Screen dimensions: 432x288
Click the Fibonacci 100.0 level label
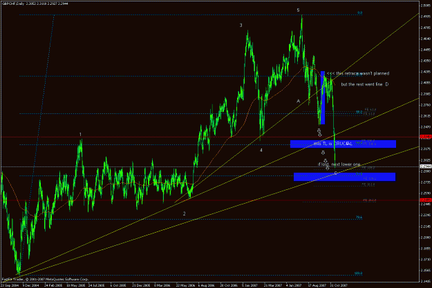(358, 273)
